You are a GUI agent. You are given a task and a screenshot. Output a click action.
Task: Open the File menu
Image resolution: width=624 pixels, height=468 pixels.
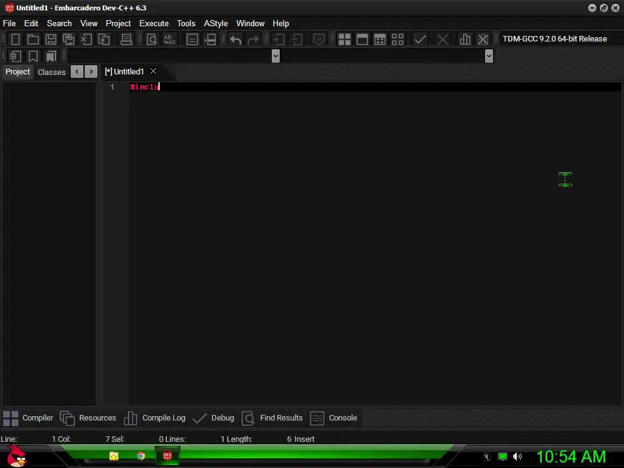pyautogui.click(x=9, y=24)
